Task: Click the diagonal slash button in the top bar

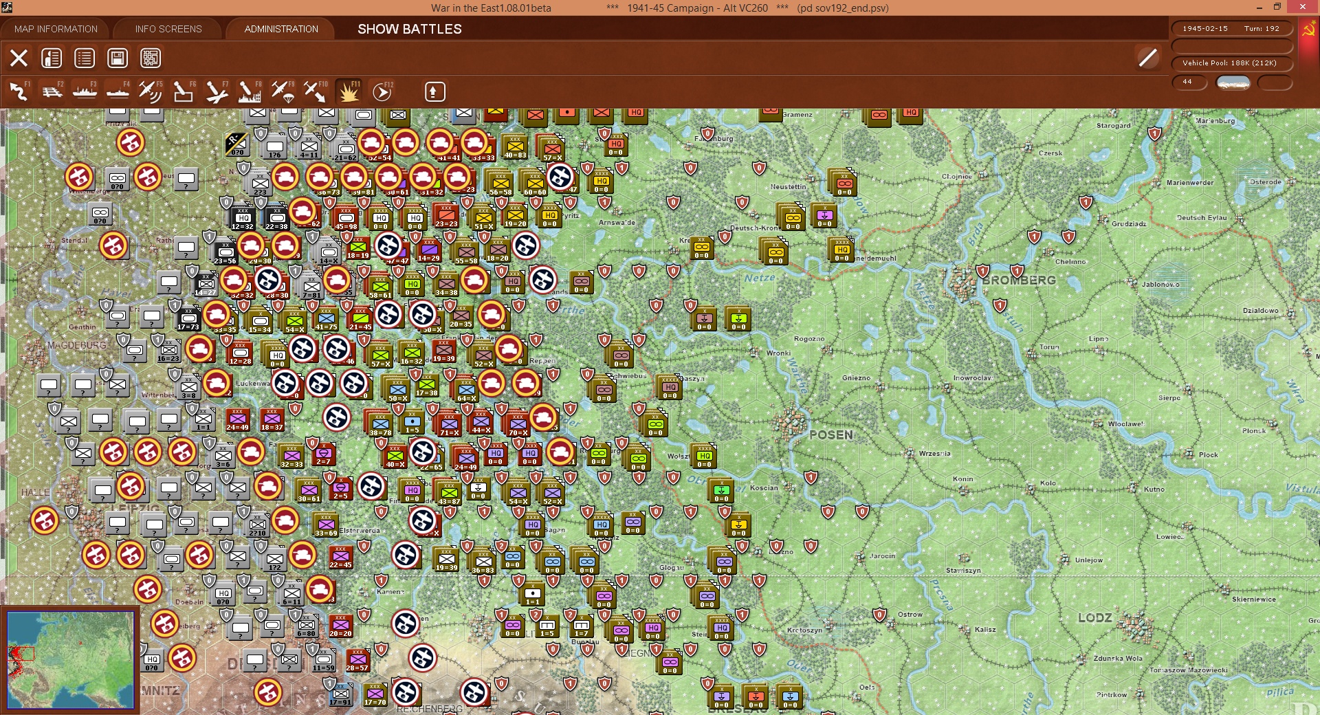Action: click(1147, 58)
